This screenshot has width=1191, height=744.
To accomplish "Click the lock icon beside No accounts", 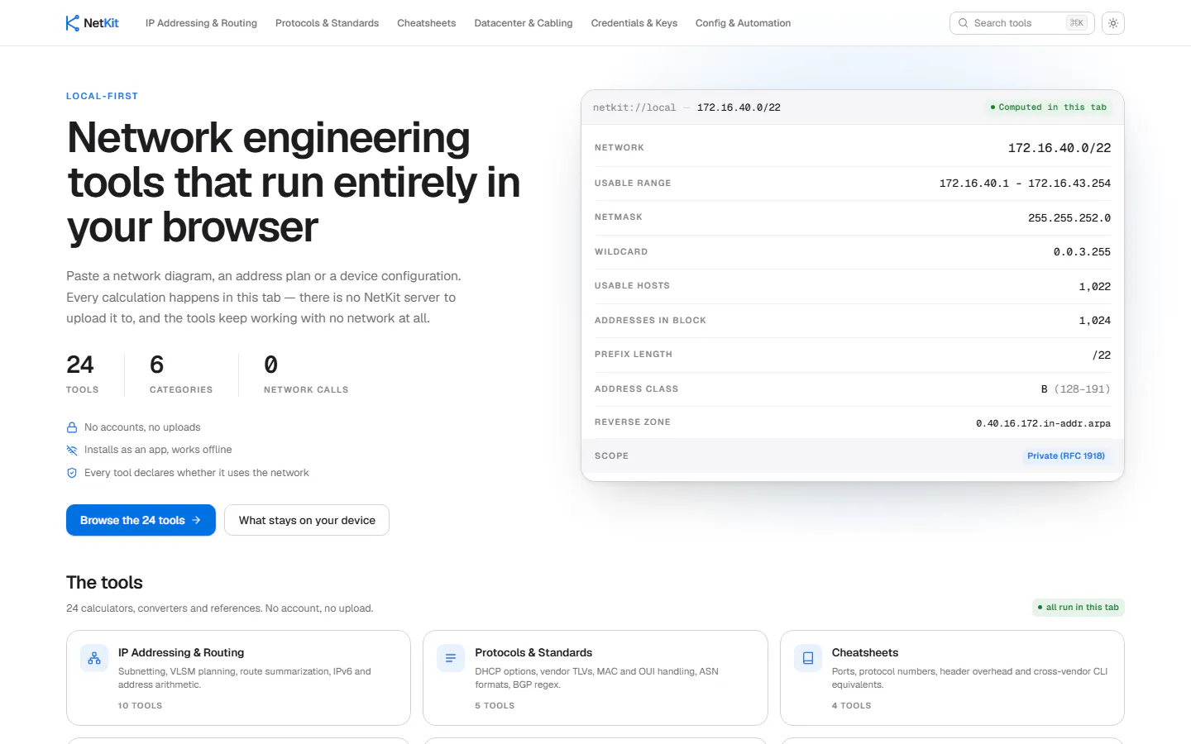I will (x=72, y=427).
